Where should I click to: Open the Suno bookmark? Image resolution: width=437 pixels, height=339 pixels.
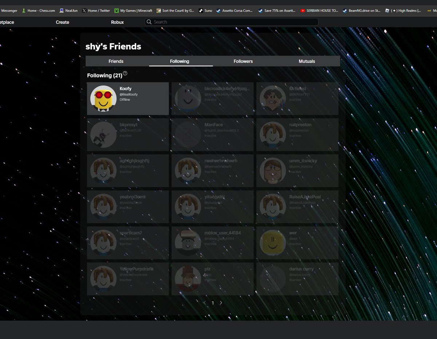[x=205, y=11]
